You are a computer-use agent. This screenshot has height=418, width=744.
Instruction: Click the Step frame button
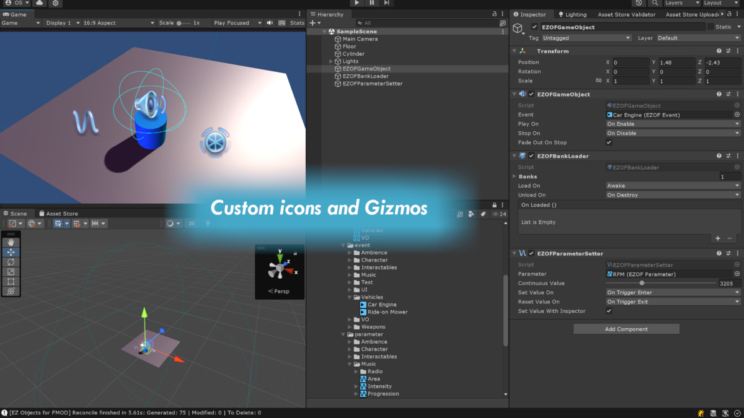click(387, 3)
